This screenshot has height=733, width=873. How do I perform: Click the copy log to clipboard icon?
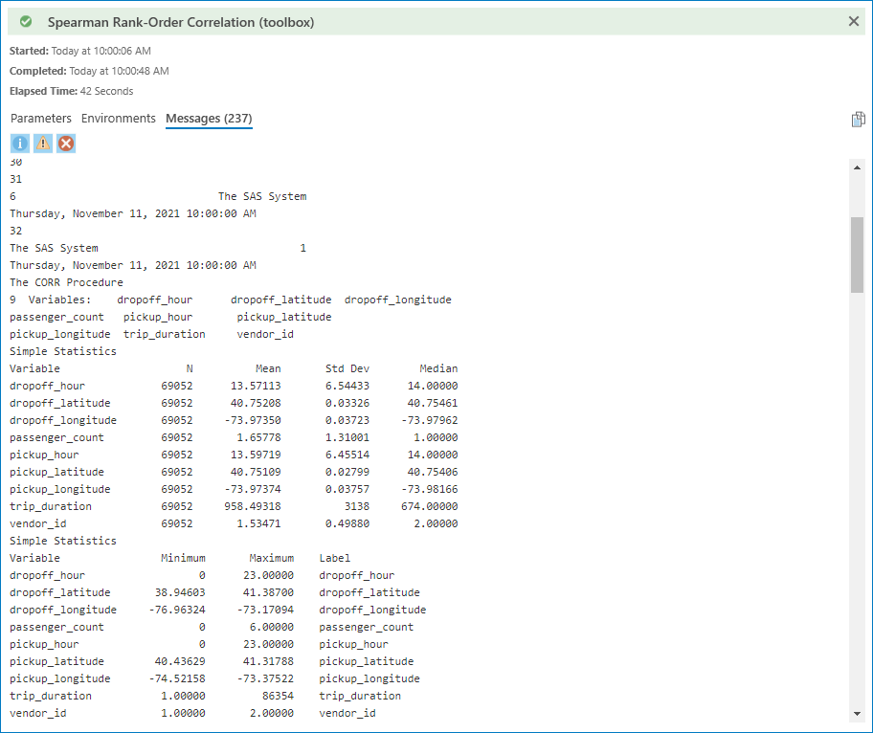[x=858, y=119]
